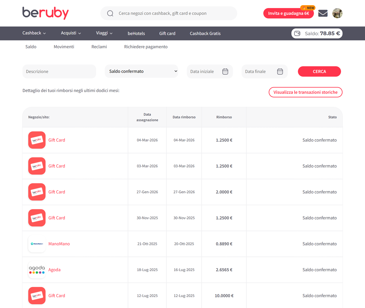This screenshot has width=365, height=308.
Task: Click the NEW badge on invite button
Action: point(308,8)
